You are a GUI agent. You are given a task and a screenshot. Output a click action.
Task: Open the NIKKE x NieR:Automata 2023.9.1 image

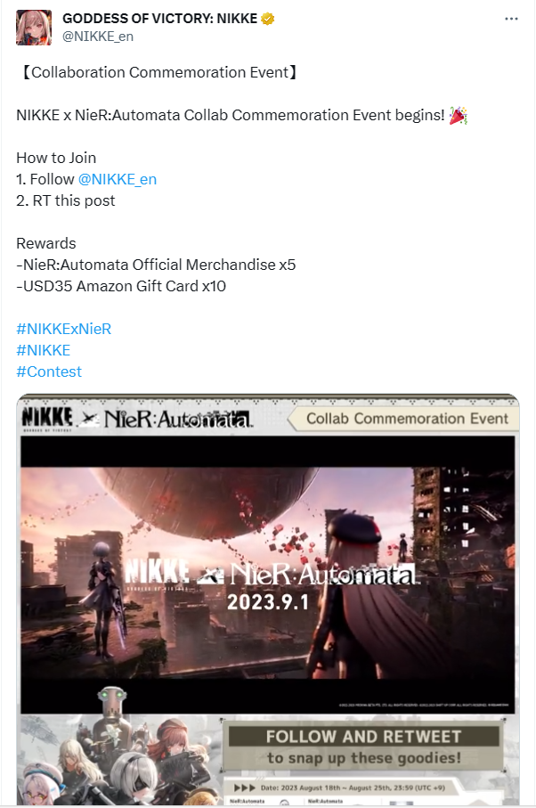(x=268, y=575)
